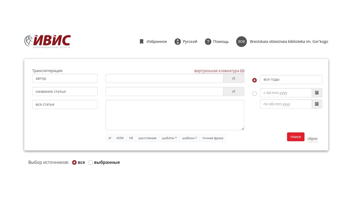The image size is (359, 202).
Task: Expand the вся статья field dropdown
Action: click(x=65, y=104)
